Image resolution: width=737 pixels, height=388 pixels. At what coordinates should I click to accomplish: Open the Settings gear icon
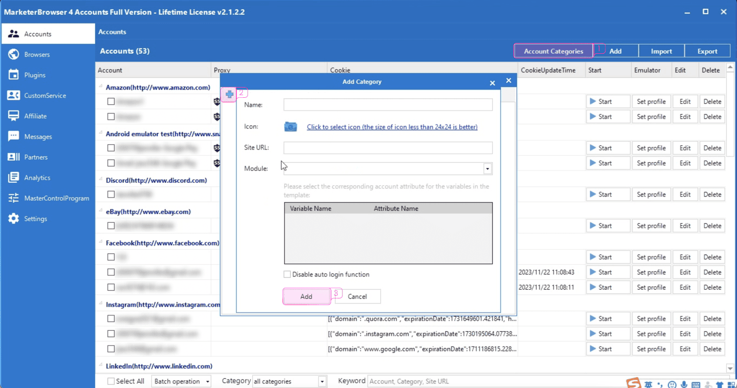(x=14, y=219)
